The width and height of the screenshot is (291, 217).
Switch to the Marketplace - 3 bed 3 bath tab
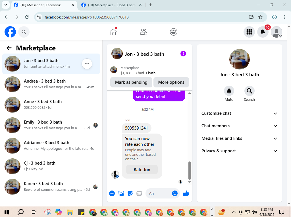111,5
